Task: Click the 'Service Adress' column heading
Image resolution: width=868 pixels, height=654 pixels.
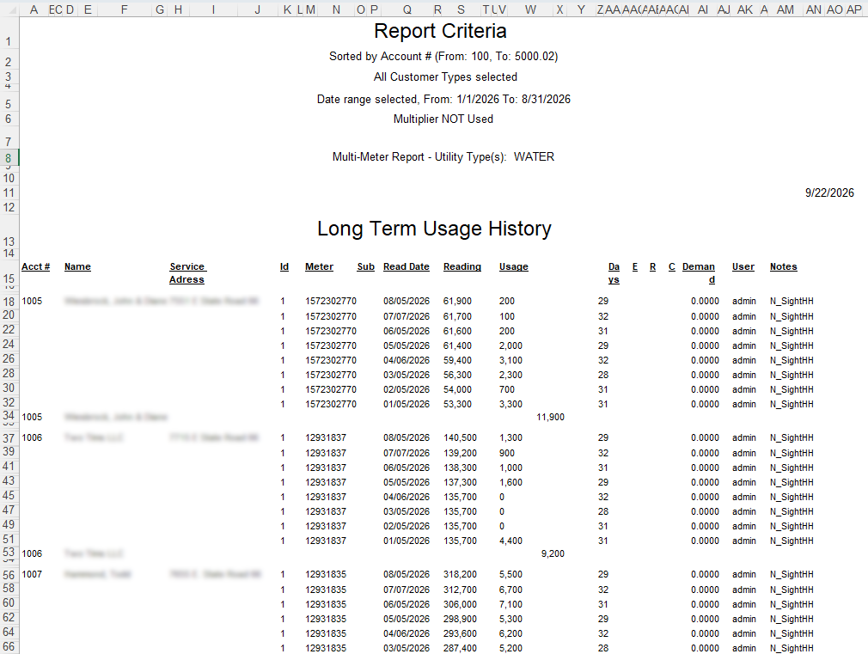Action: click(187, 273)
